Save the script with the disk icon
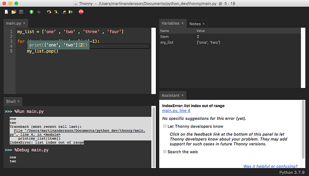The image size is (309, 176). coord(21,12)
